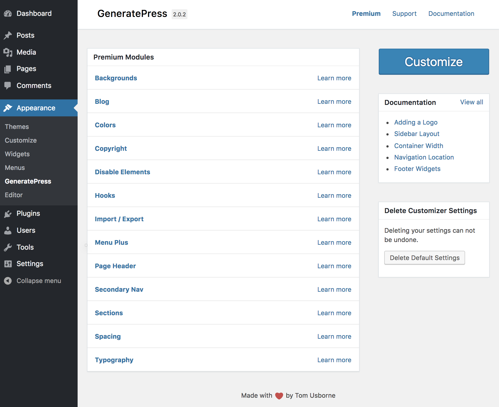Viewport: 499px width, 407px height.
Task: Click the Colors module link
Action: pos(105,125)
